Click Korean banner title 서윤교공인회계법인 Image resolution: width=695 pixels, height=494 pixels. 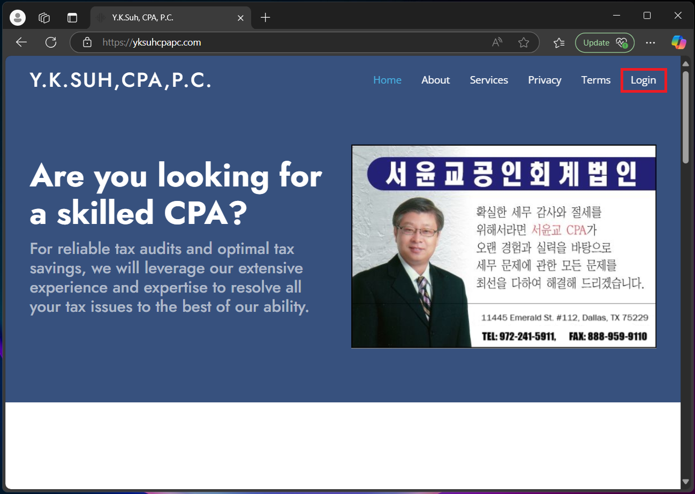tap(511, 174)
